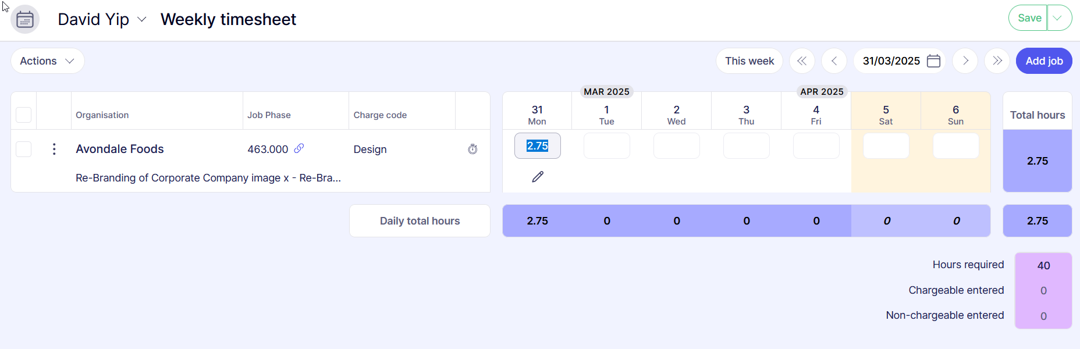This screenshot has height=349, width=1080.
Task: Click the timesheet calendar icon at top left
Action: (25, 20)
